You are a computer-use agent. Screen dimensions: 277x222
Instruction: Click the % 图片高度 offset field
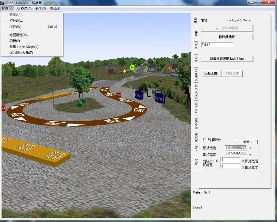point(230,166)
